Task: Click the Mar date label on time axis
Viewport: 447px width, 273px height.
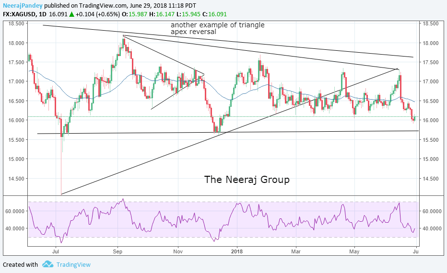Action: pyautogui.click(x=296, y=251)
